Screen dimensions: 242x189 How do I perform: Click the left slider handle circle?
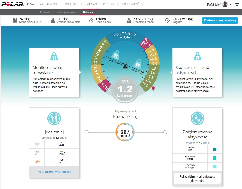[86, 132]
